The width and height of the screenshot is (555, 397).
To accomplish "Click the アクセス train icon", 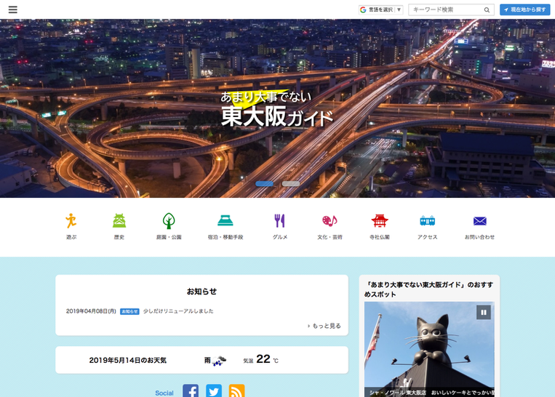I will [428, 220].
